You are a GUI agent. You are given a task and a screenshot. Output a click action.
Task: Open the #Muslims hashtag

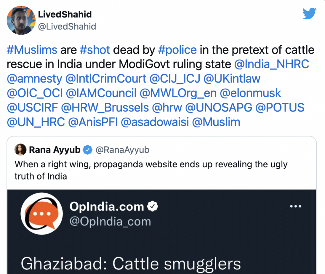[32, 50]
